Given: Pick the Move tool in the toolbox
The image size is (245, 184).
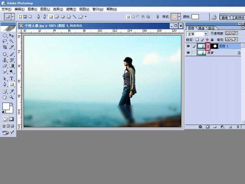Looking at the screenshot, I should pos(12,36).
